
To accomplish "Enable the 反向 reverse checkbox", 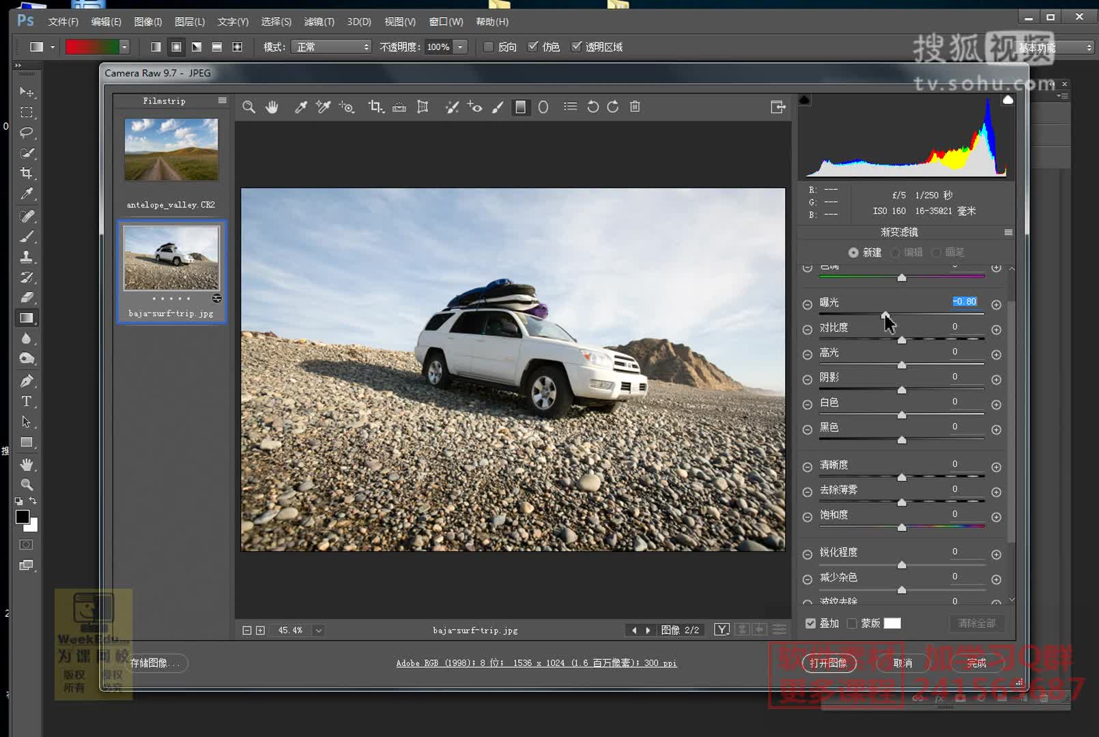I will (489, 47).
